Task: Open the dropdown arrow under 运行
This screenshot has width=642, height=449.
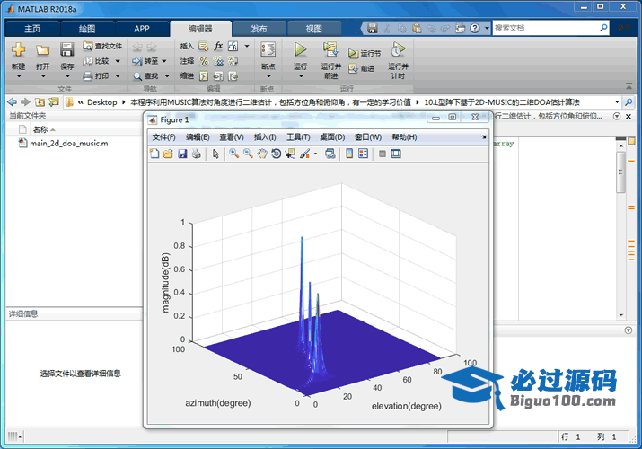Action: point(301,76)
